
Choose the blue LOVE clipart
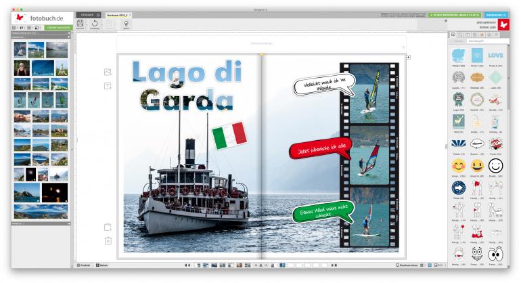click(x=495, y=56)
